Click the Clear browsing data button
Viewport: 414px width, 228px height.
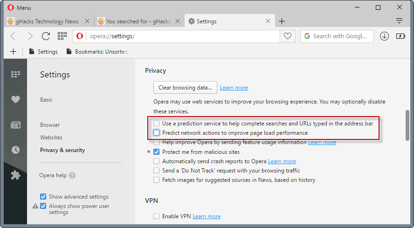coord(185,88)
